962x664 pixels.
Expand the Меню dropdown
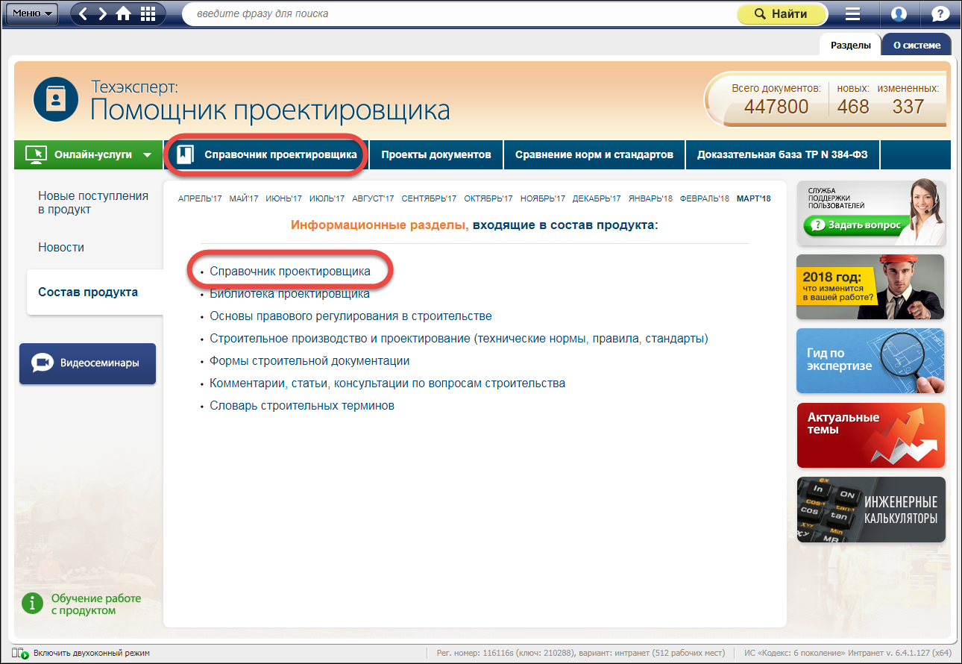pyautogui.click(x=32, y=13)
